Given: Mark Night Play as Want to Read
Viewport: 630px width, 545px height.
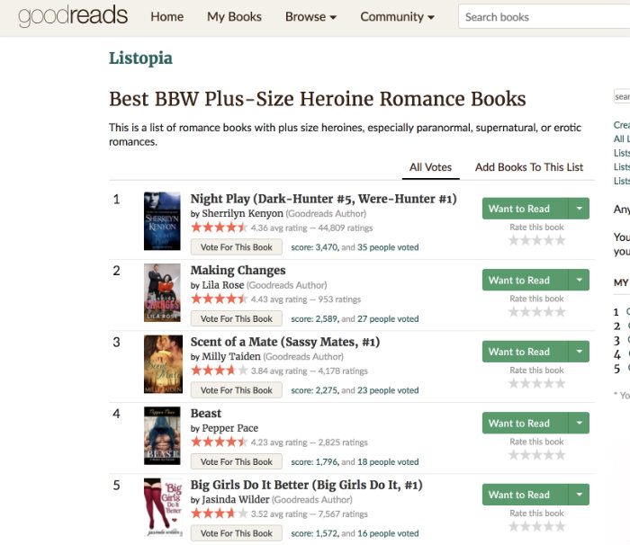Looking at the screenshot, I should coord(525,209).
